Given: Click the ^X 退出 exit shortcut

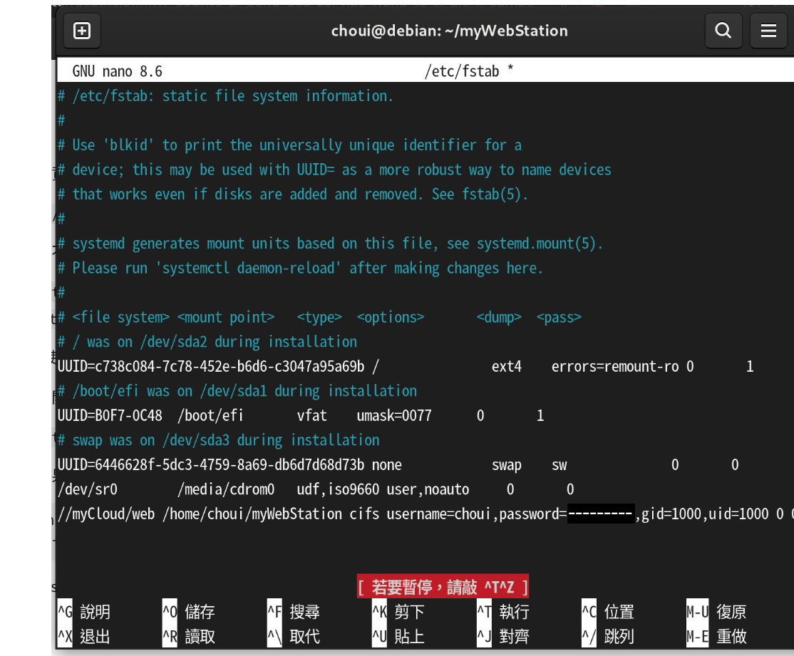Looking at the screenshot, I should pos(85,636).
